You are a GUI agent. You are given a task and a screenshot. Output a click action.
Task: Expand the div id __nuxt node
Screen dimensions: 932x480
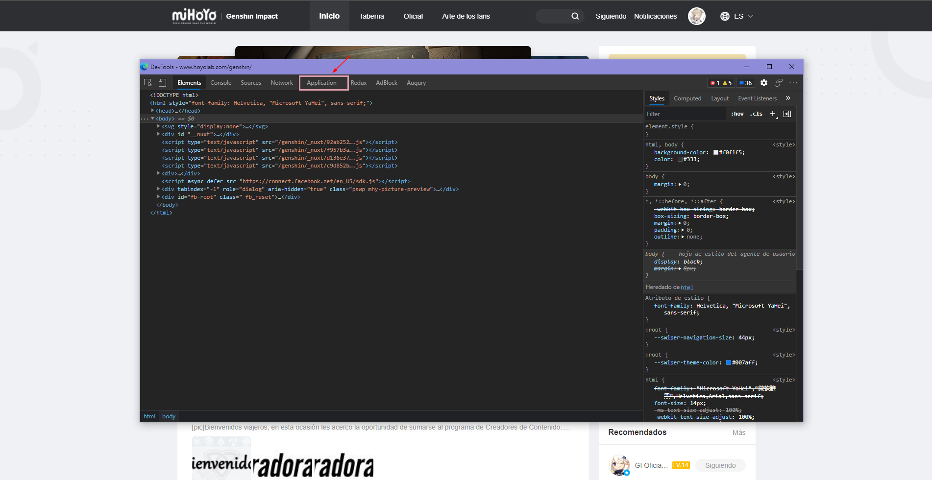(x=158, y=134)
